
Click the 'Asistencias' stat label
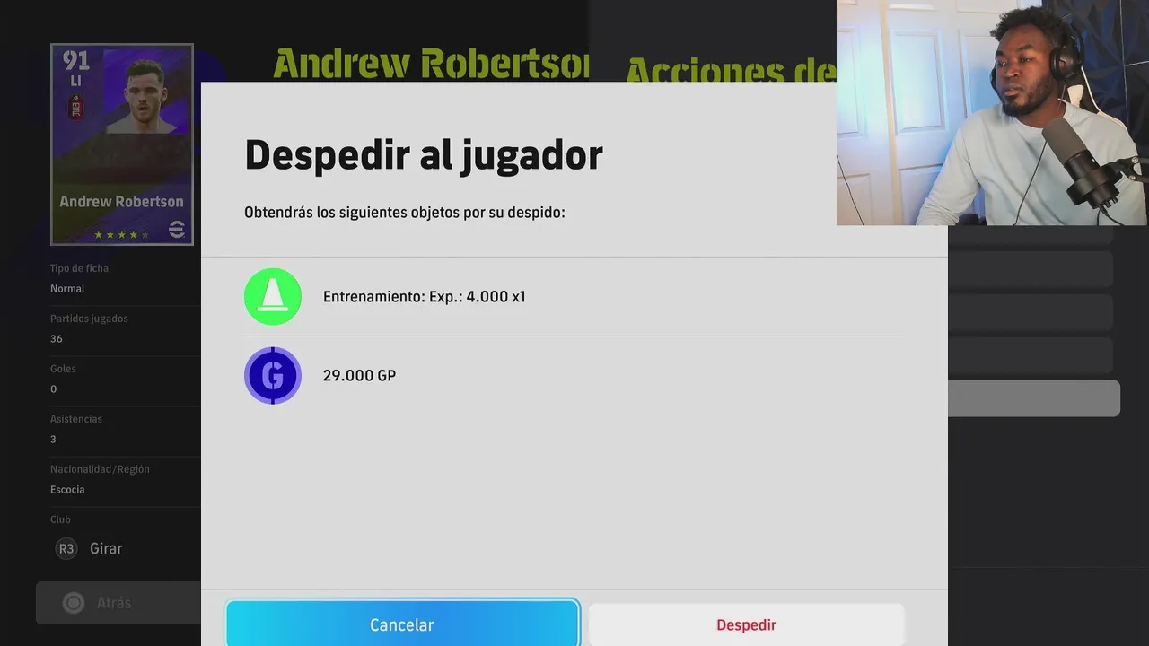click(76, 419)
